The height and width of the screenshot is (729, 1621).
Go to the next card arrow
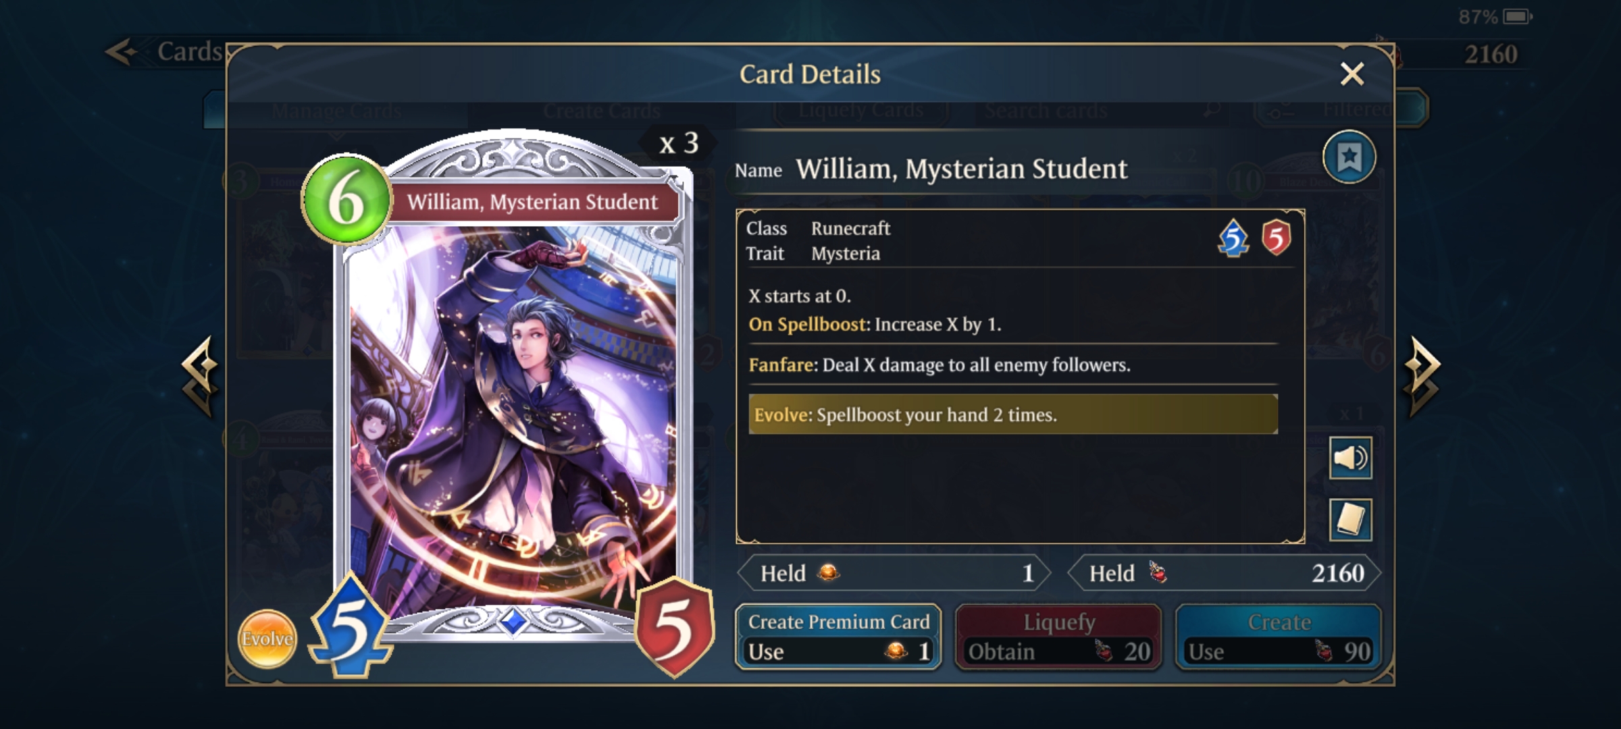1422,376
